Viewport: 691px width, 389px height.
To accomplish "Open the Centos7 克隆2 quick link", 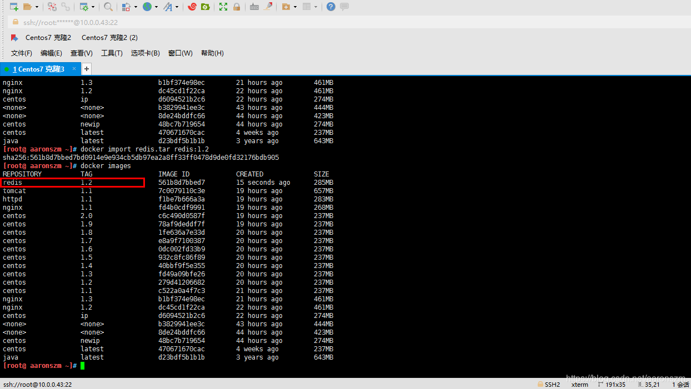I will 48,38.
